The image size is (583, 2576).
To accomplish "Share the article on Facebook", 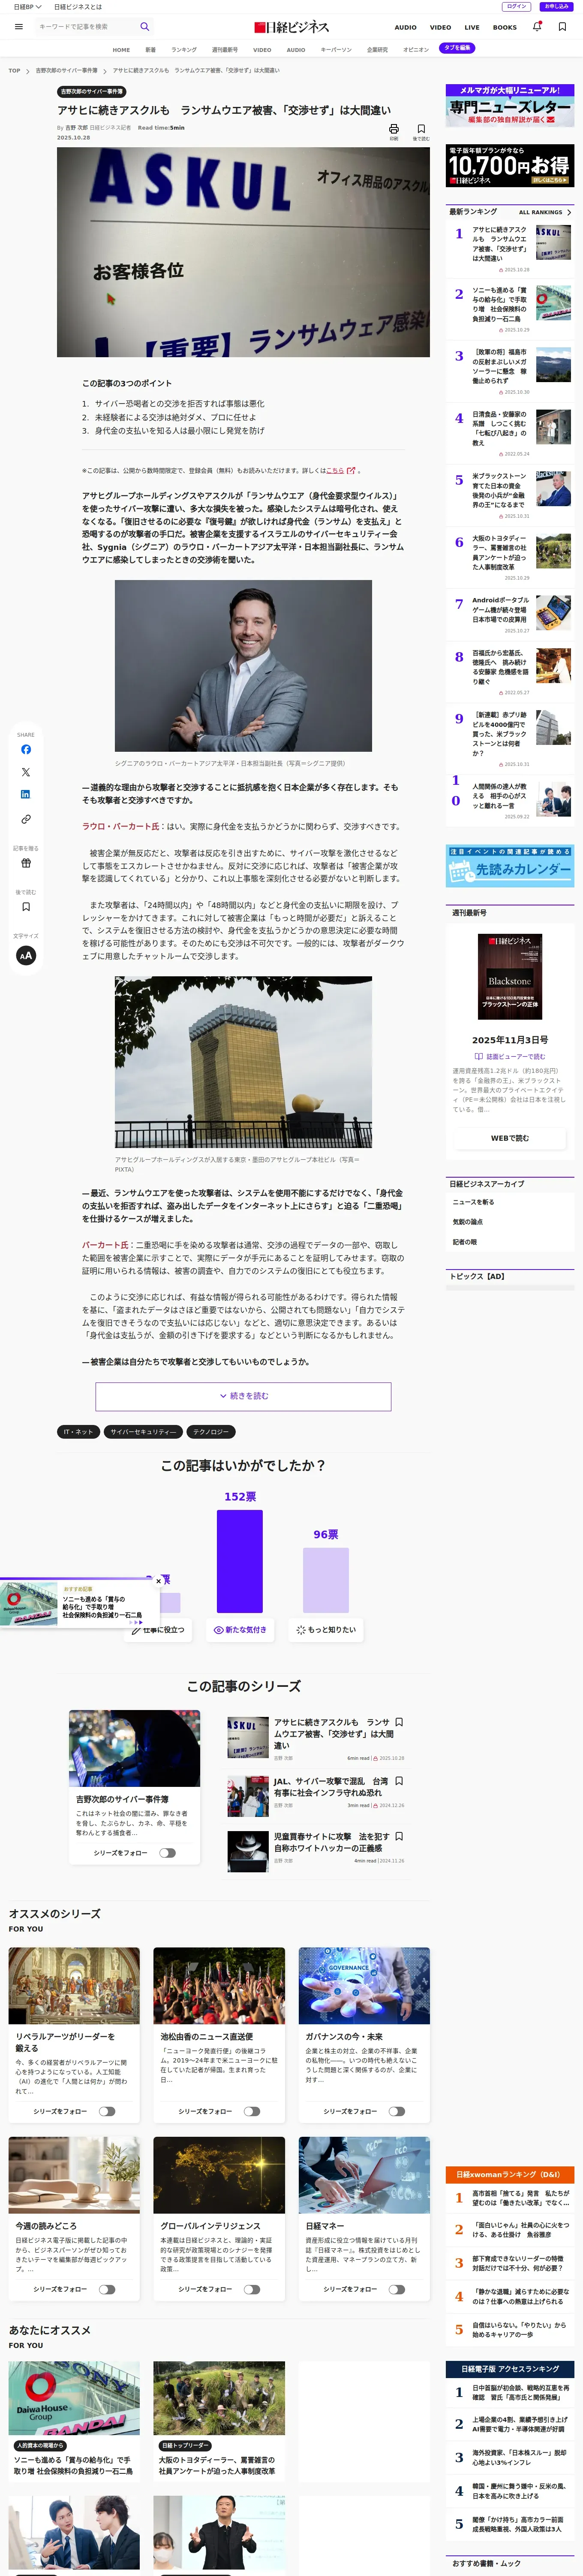I will [26, 749].
